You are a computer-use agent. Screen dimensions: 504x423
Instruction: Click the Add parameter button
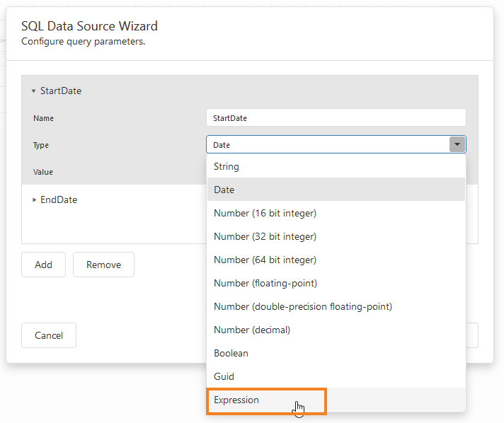click(x=43, y=265)
